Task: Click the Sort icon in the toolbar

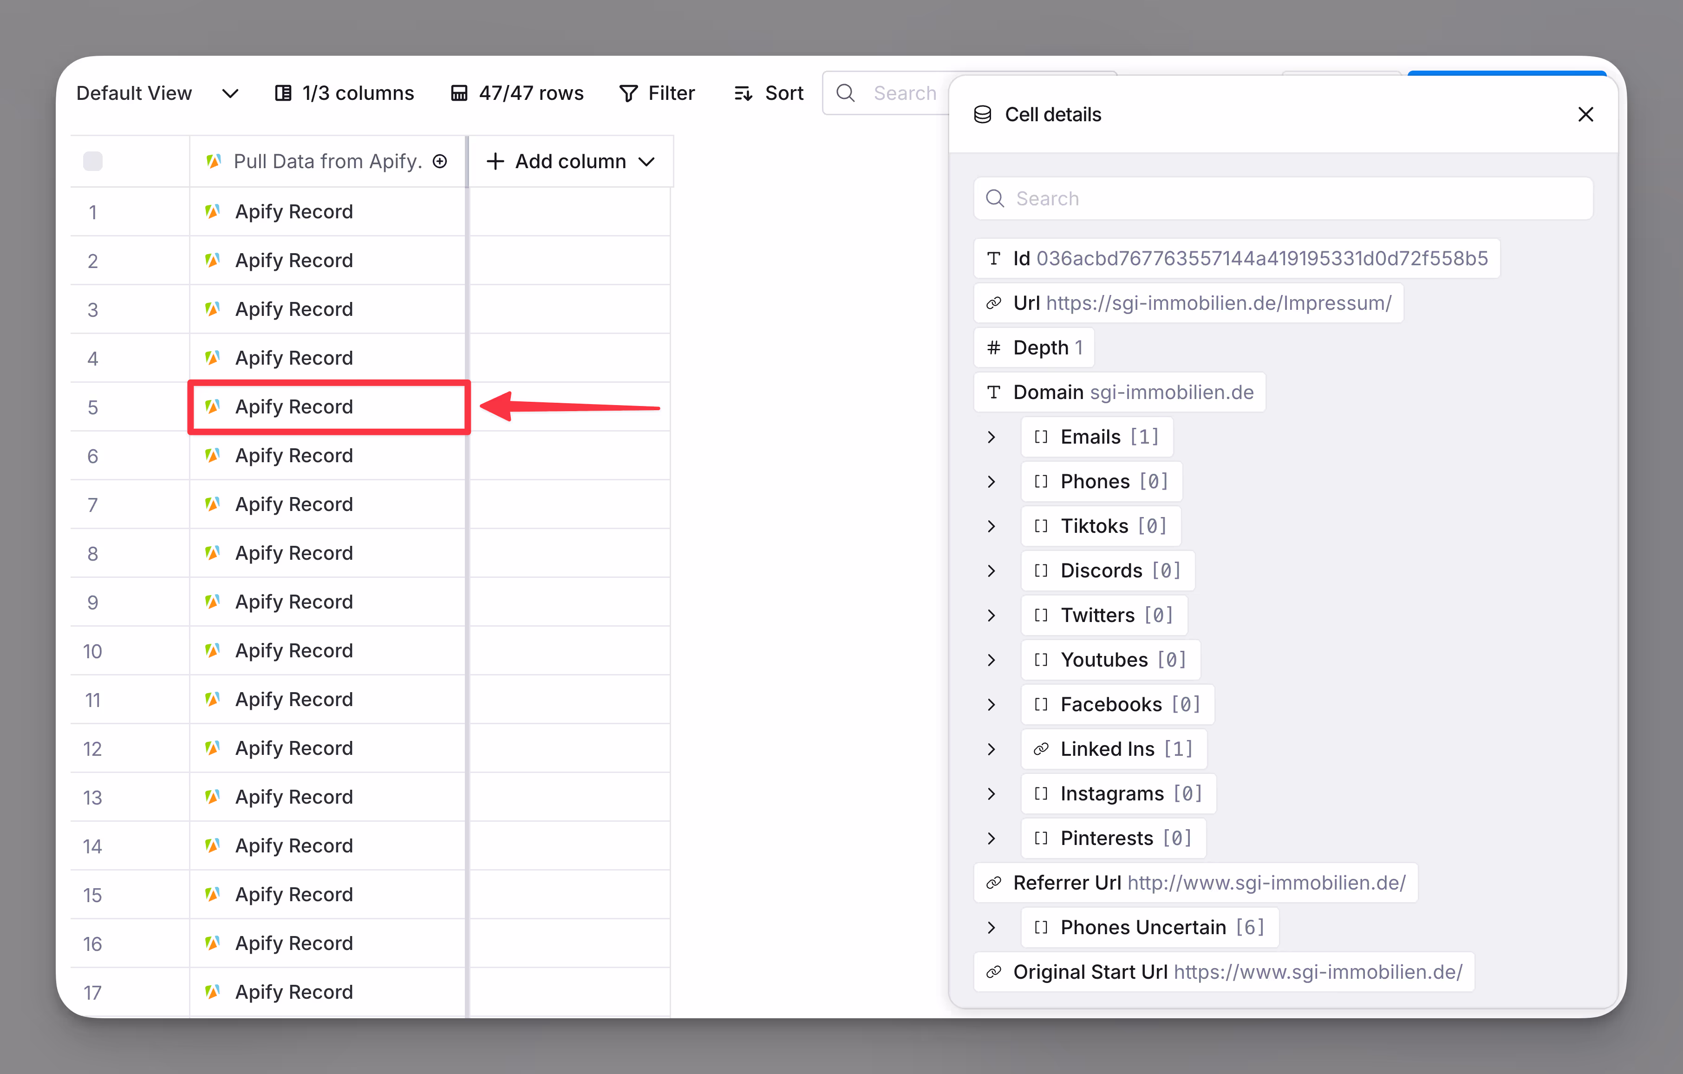Action: click(743, 93)
